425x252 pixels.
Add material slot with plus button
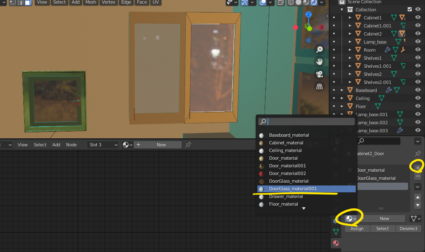pyautogui.click(x=418, y=168)
